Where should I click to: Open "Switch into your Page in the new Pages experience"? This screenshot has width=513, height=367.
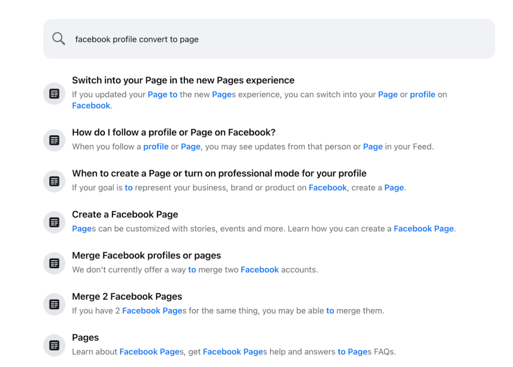[x=183, y=80]
